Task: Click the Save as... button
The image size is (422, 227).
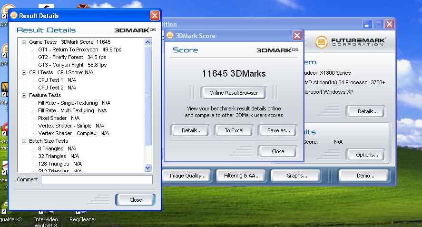Action: pyautogui.click(x=278, y=130)
